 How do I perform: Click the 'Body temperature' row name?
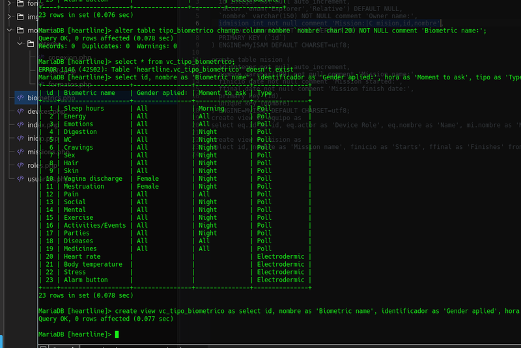point(93,264)
